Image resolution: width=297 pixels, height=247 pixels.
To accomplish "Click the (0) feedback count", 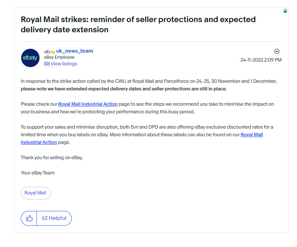I will pyautogui.click(x=47, y=64).
